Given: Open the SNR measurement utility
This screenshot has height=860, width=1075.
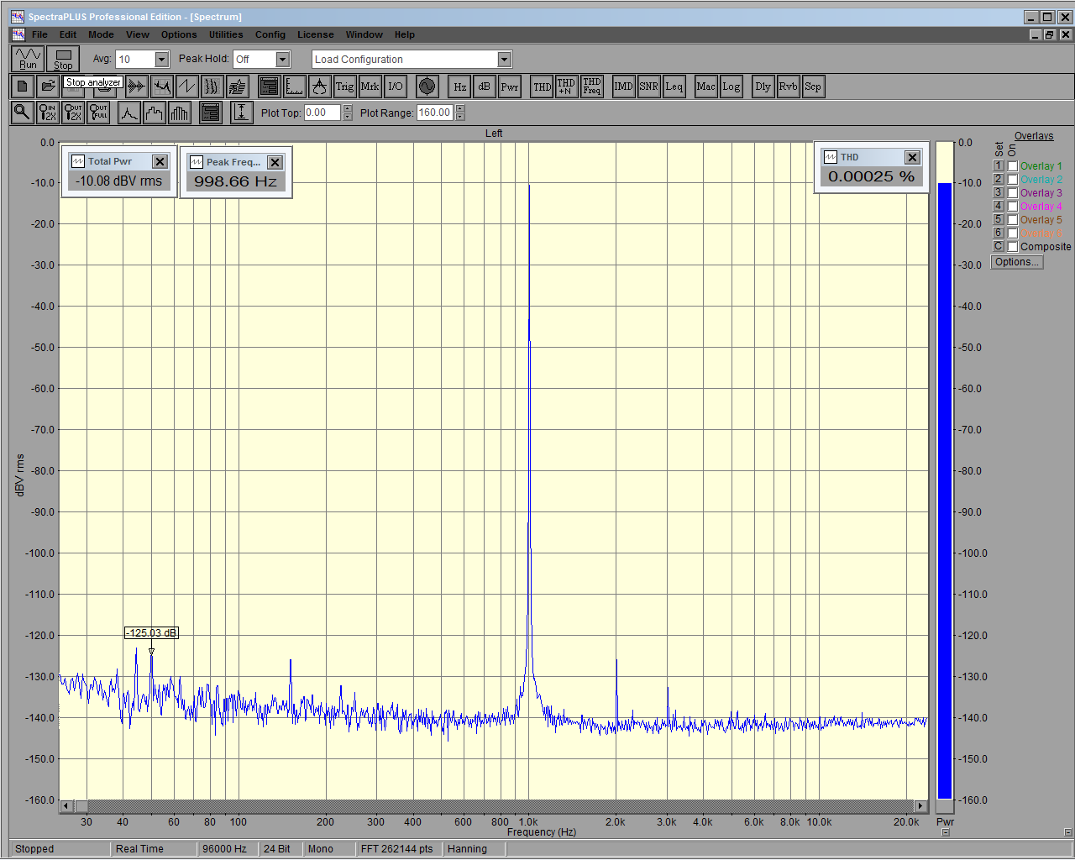Looking at the screenshot, I should coord(649,87).
